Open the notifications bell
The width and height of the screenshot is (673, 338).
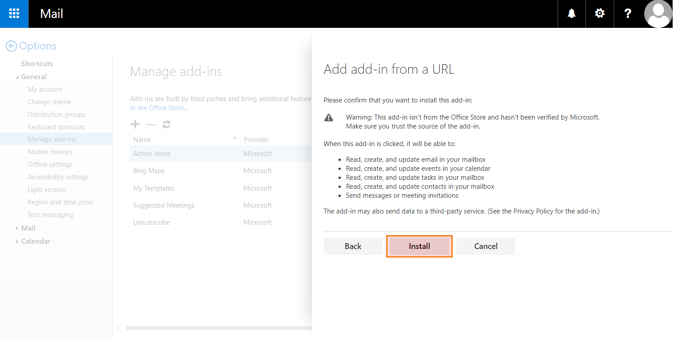571,13
